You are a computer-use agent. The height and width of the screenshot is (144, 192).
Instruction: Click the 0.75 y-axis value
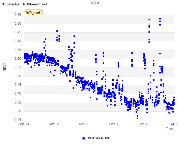click(x=18, y=32)
